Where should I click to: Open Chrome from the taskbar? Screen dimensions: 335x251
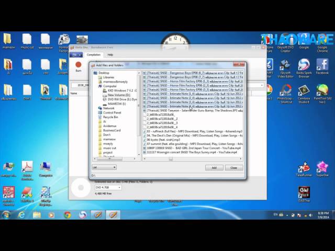[68, 215]
